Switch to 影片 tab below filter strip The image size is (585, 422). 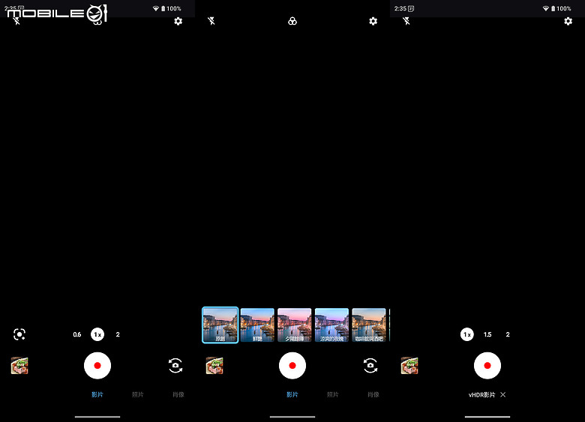(x=292, y=394)
